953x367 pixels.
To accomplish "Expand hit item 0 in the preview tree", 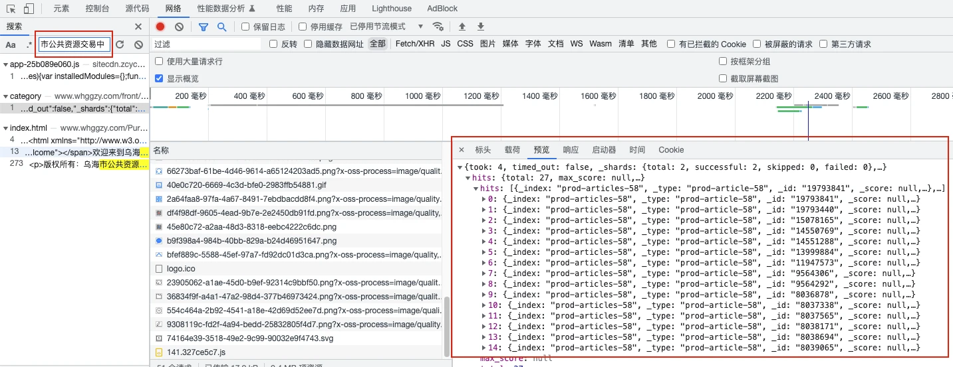I will [484, 199].
